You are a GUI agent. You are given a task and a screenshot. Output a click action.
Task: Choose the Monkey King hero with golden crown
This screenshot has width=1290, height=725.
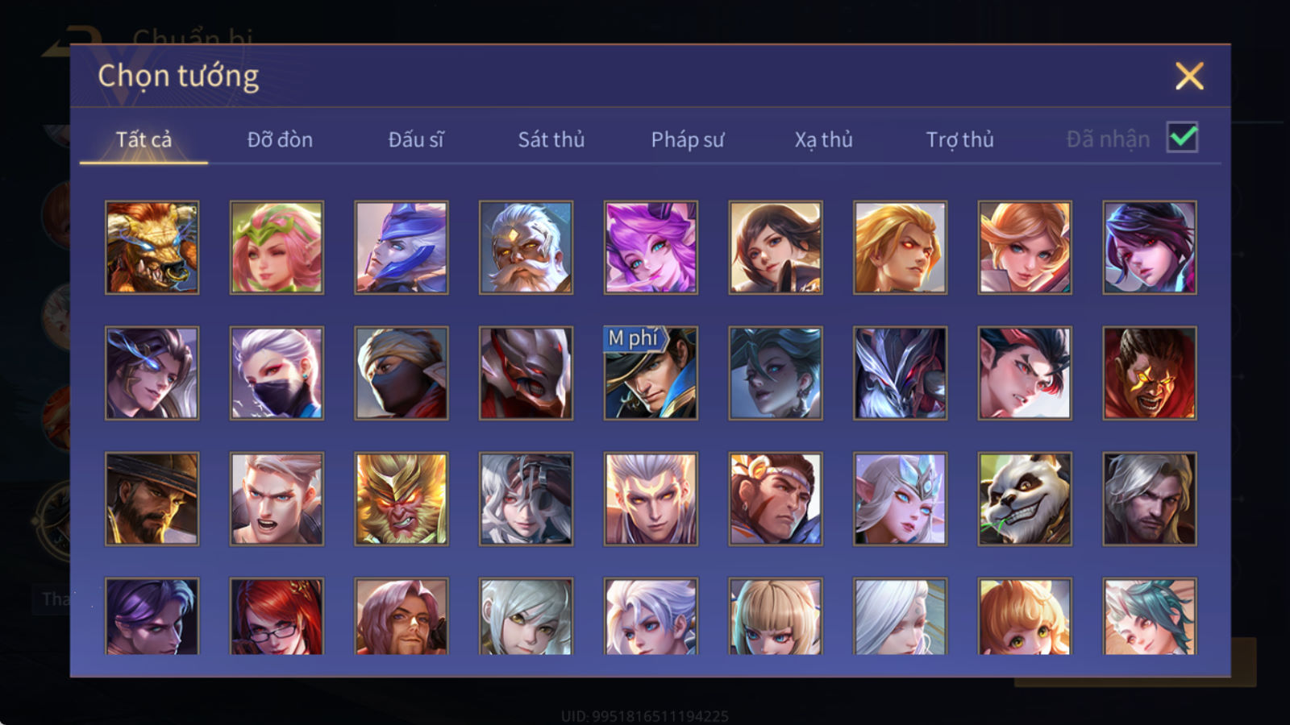[x=402, y=499]
